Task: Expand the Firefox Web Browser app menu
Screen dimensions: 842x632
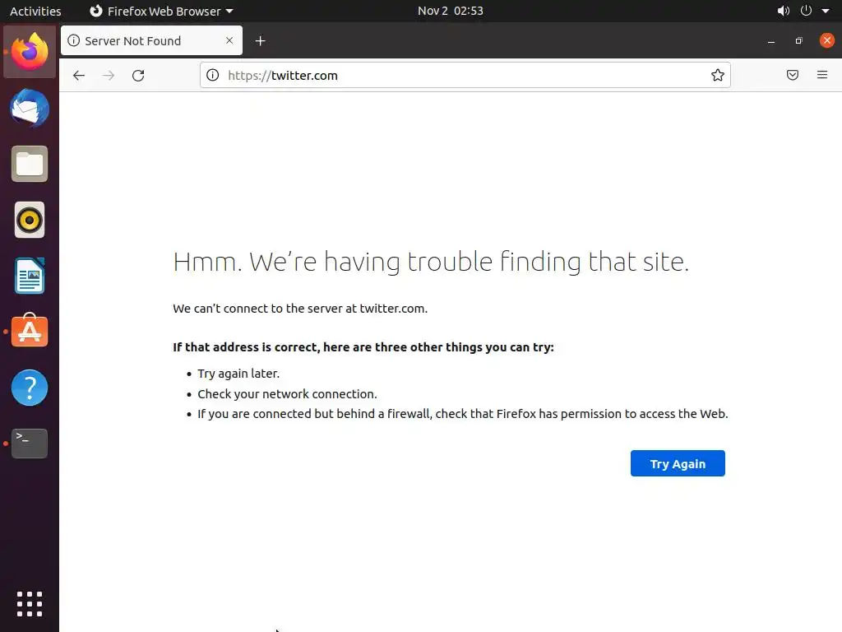Action: pyautogui.click(x=161, y=11)
